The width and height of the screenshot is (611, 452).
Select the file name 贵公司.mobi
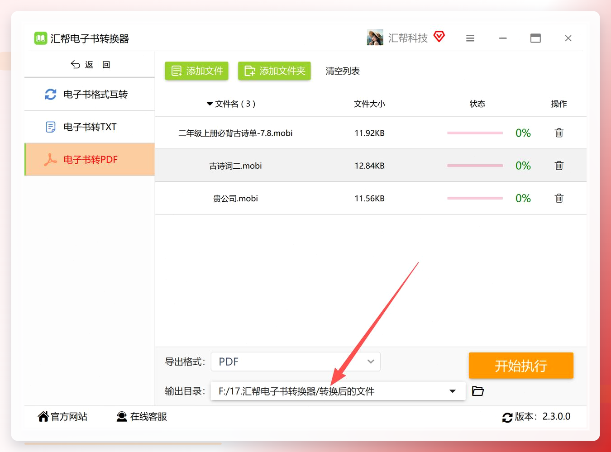235,198
